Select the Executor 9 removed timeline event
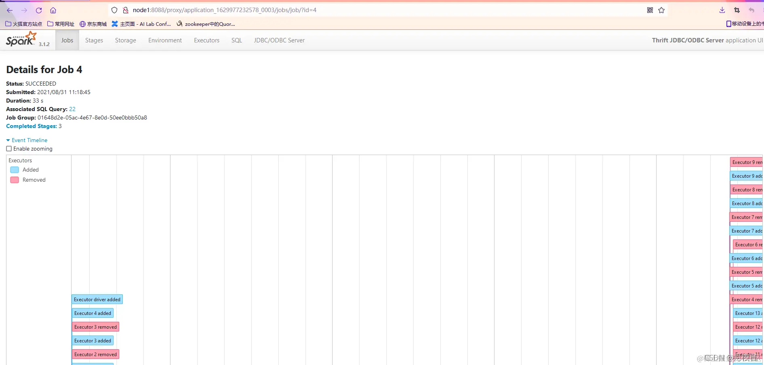764x365 pixels. [747, 162]
